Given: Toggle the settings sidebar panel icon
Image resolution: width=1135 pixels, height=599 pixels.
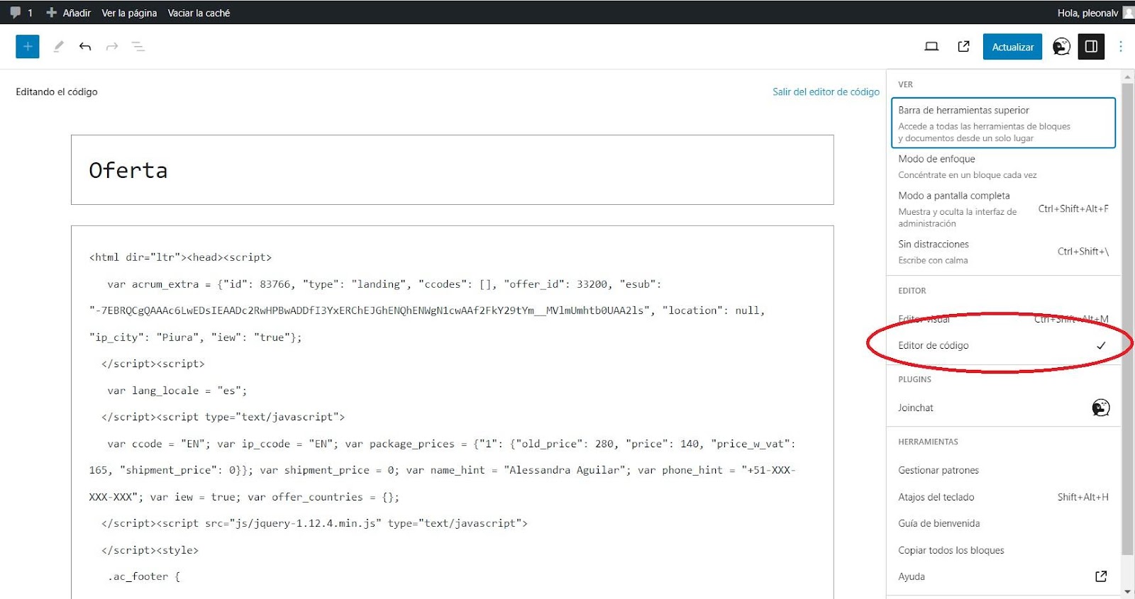Looking at the screenshot, I should tap(1092, 47).
